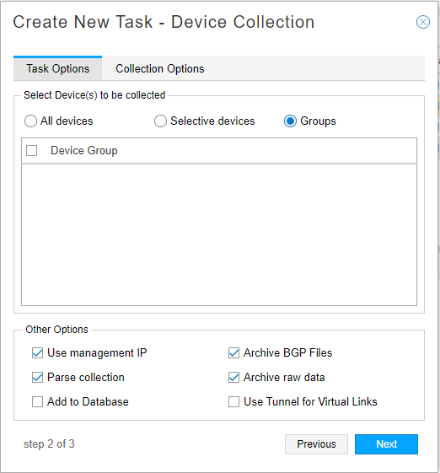Select the All devices radio button

click(30, 121)
